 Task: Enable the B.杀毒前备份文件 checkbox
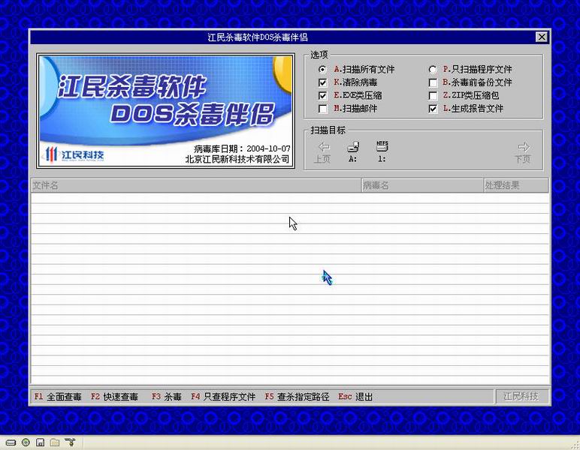433,82
